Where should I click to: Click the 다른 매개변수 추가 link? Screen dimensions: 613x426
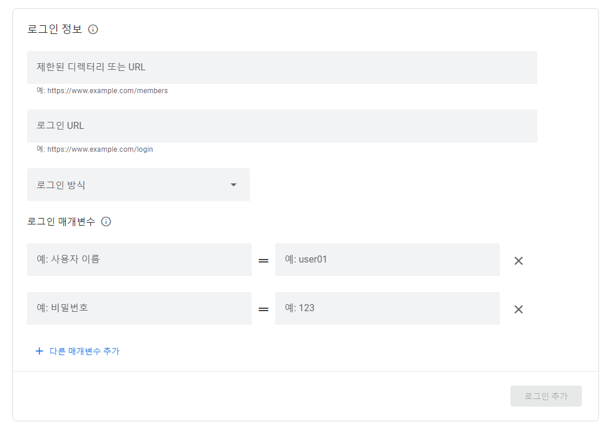(x=84, y=351)
